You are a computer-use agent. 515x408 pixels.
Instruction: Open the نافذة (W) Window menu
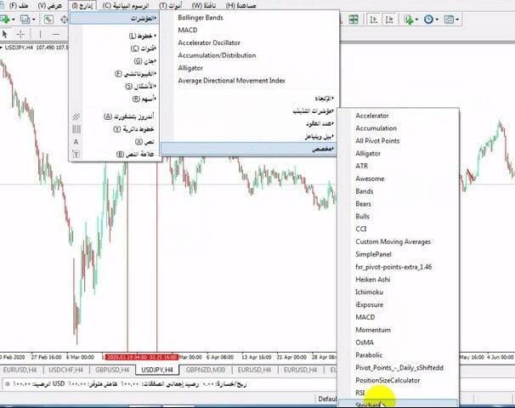204,6
